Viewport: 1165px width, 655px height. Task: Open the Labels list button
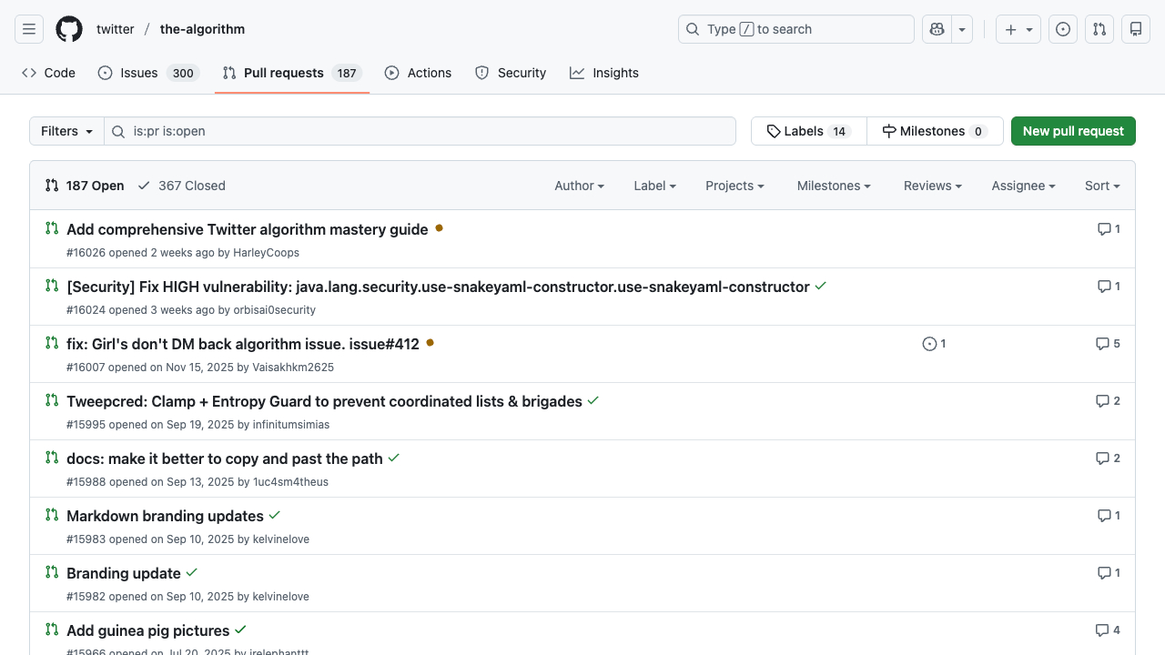click(x=808, y=131)
